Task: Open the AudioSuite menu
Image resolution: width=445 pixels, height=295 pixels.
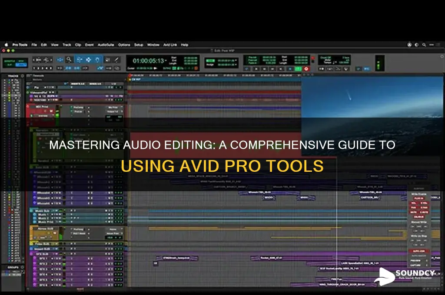Action: pyautogui.click(x=106, y=45)
